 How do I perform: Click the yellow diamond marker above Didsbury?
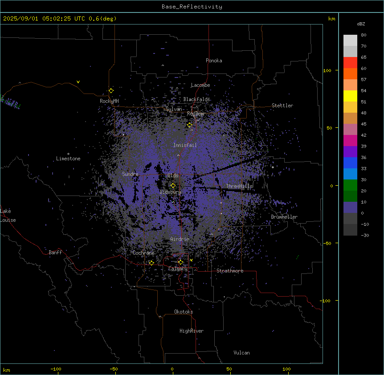tap(173, 186)
